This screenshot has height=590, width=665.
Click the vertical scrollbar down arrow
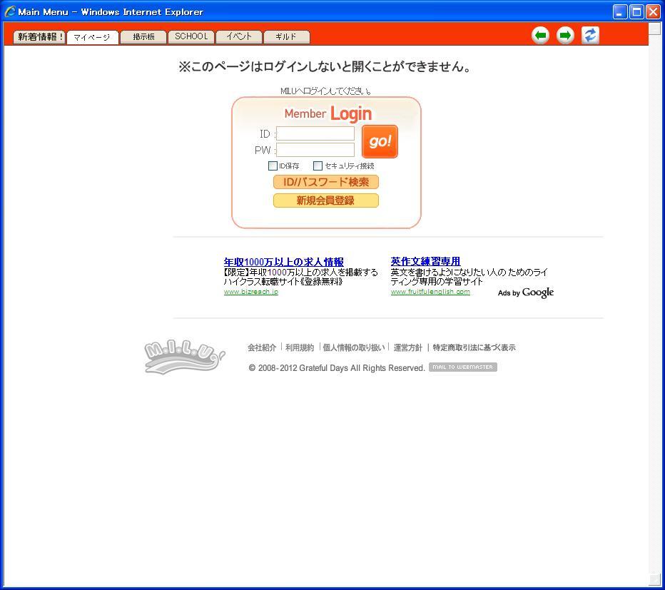pos(654,579)
